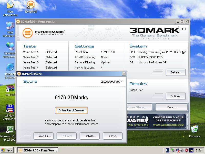Click the 3DMark03 title bar icon
Viewport: 205px width, 154px height.
[x=18, y=22]
